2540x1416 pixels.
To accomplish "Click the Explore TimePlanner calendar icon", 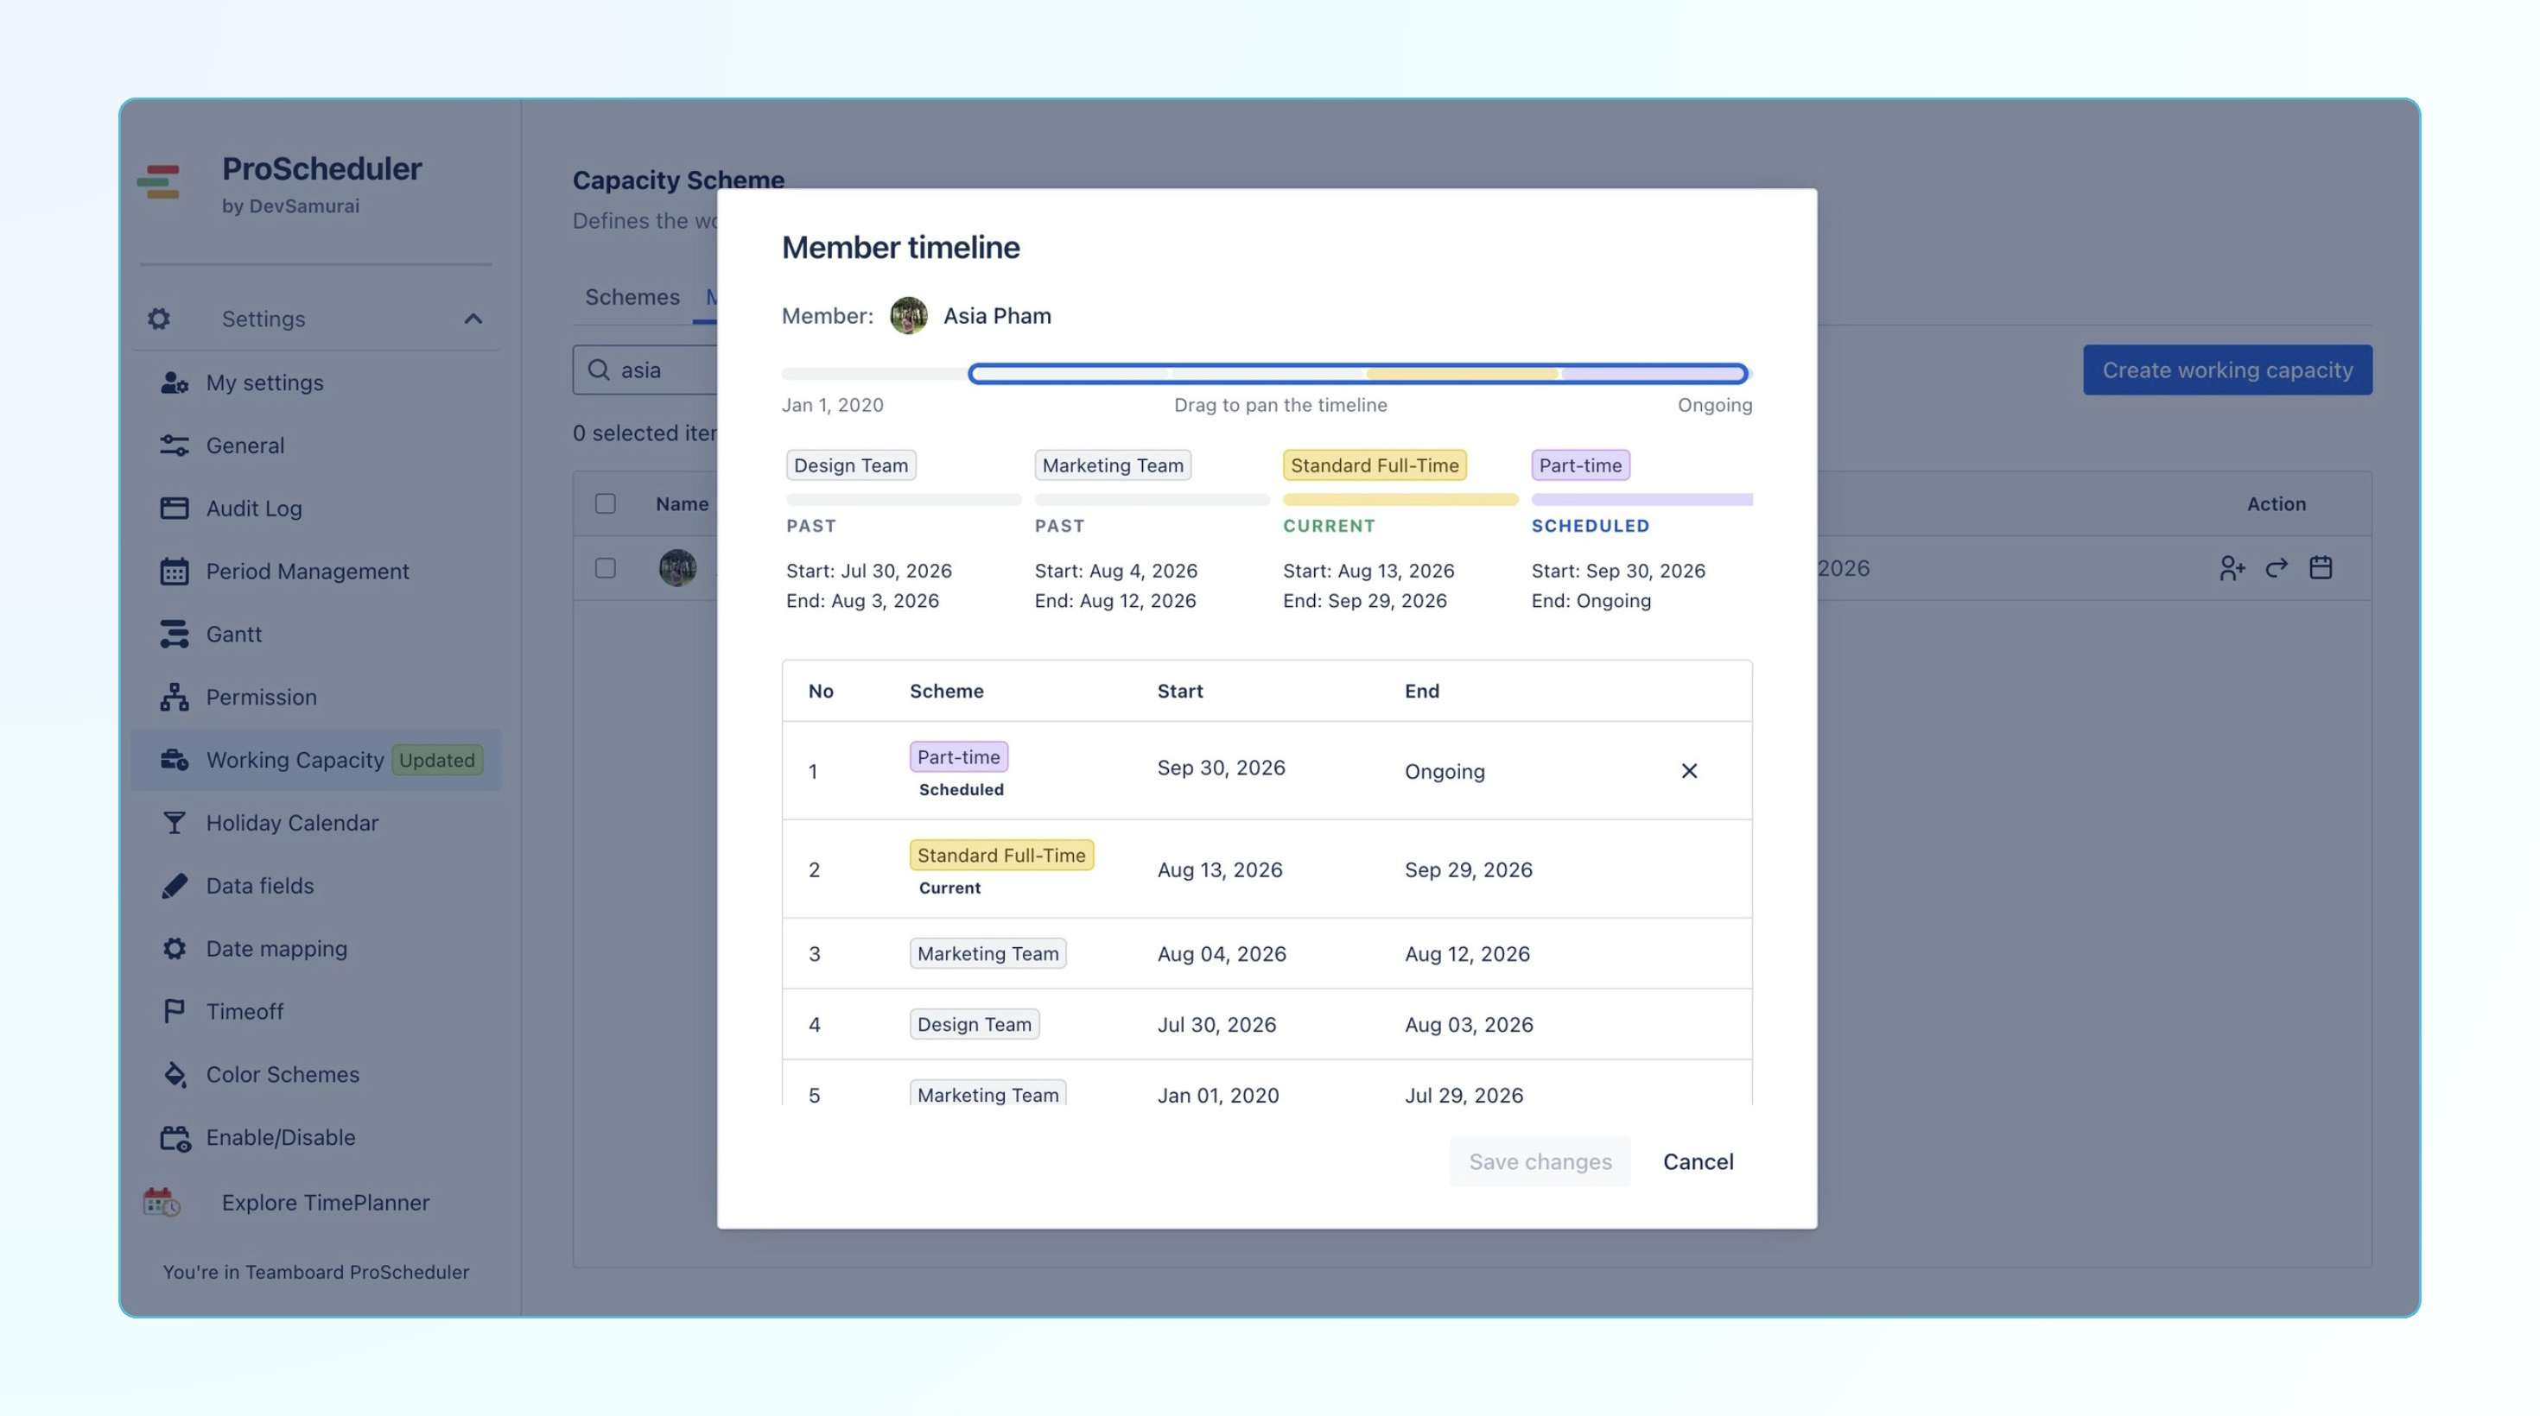I will point(161,1202).
